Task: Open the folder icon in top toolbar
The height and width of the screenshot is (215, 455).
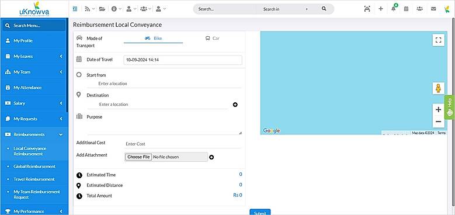Action: [102, 9]
